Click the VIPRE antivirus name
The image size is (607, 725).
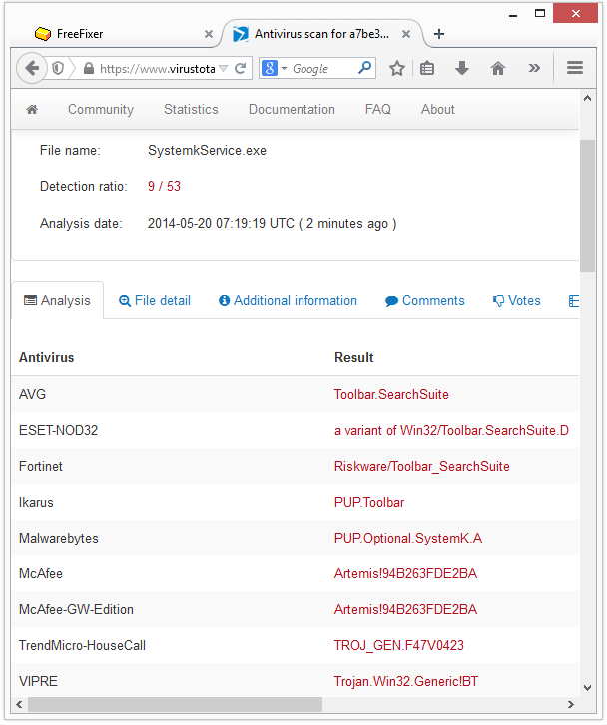38,681
